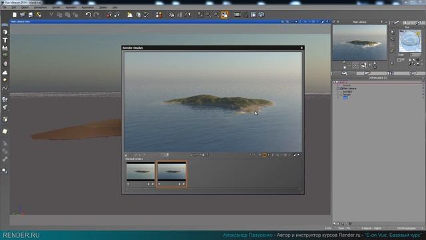Open the Edit menu
Viewport: 426px width, 240px height.
point(13,7)
